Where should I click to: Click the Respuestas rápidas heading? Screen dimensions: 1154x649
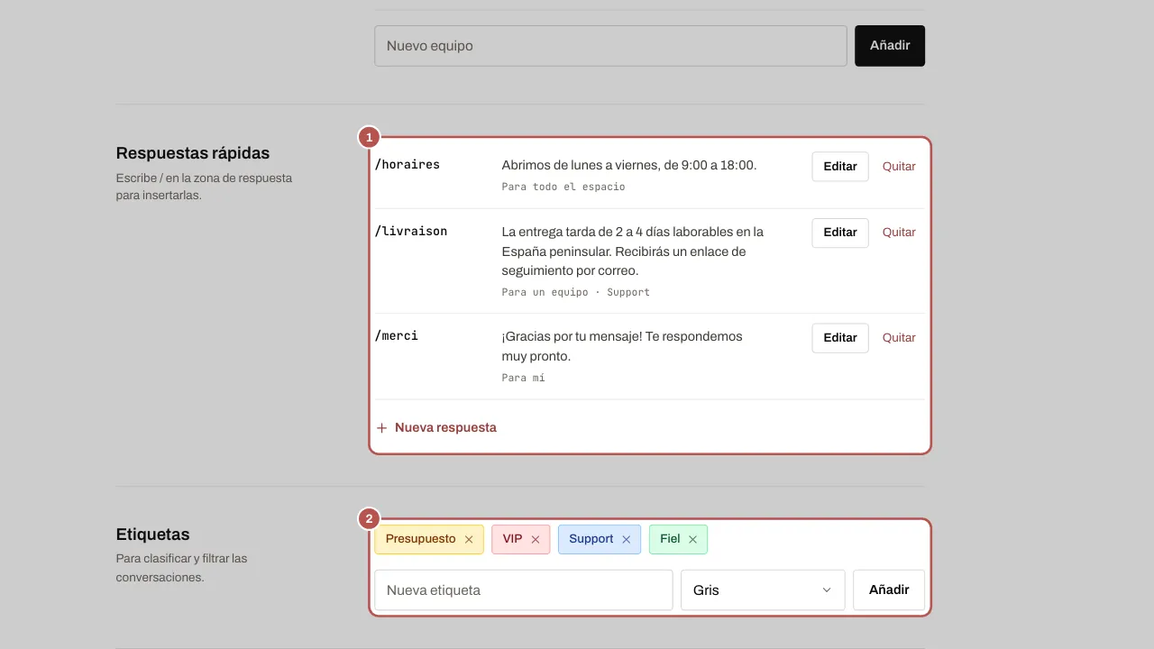[193, 153]
